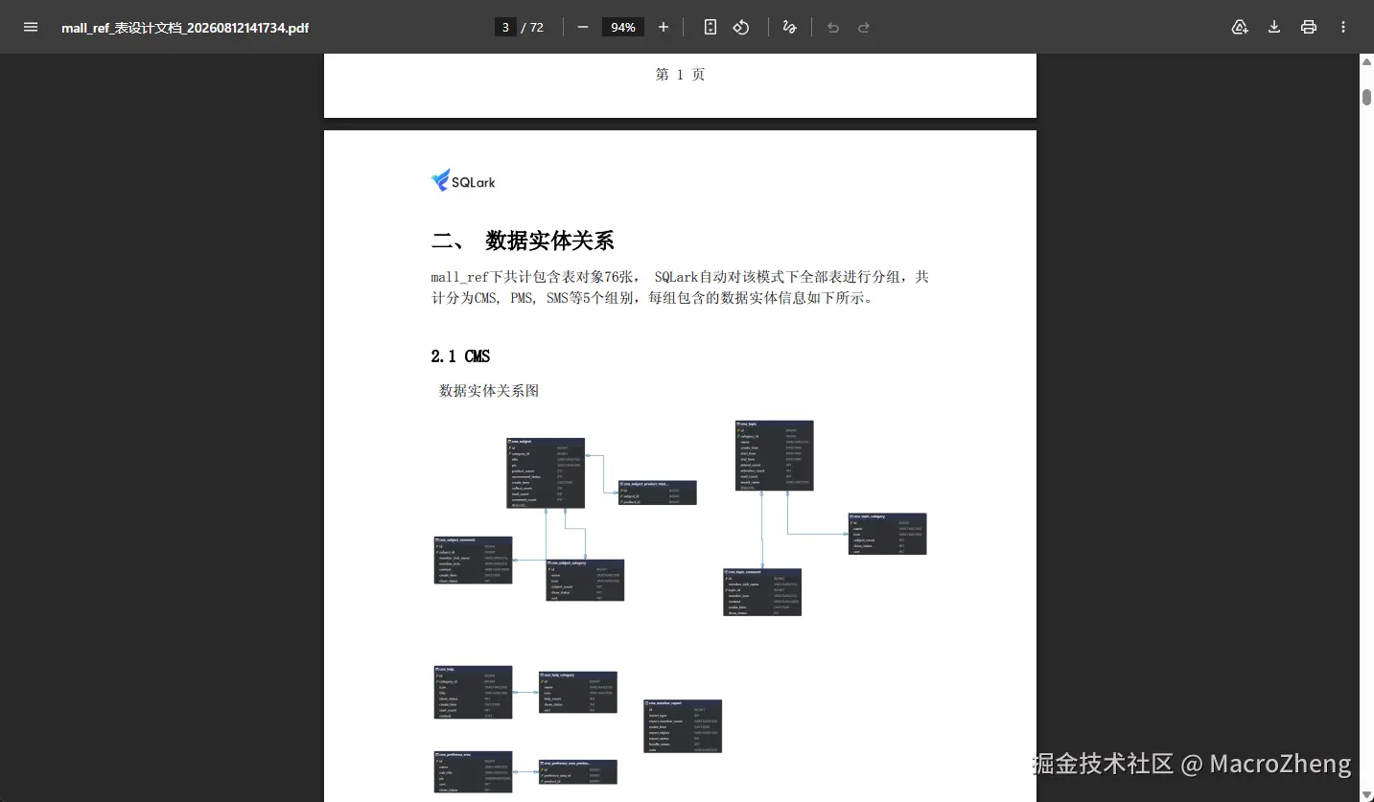This screenshot has width=1374, height=802.
Task: Zoom out of the PDF
Action: click(583, 27)
